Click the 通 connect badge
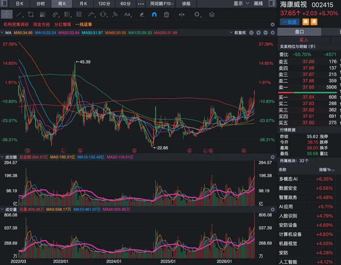Screen dimensions: 341x265 pos(314,22)
